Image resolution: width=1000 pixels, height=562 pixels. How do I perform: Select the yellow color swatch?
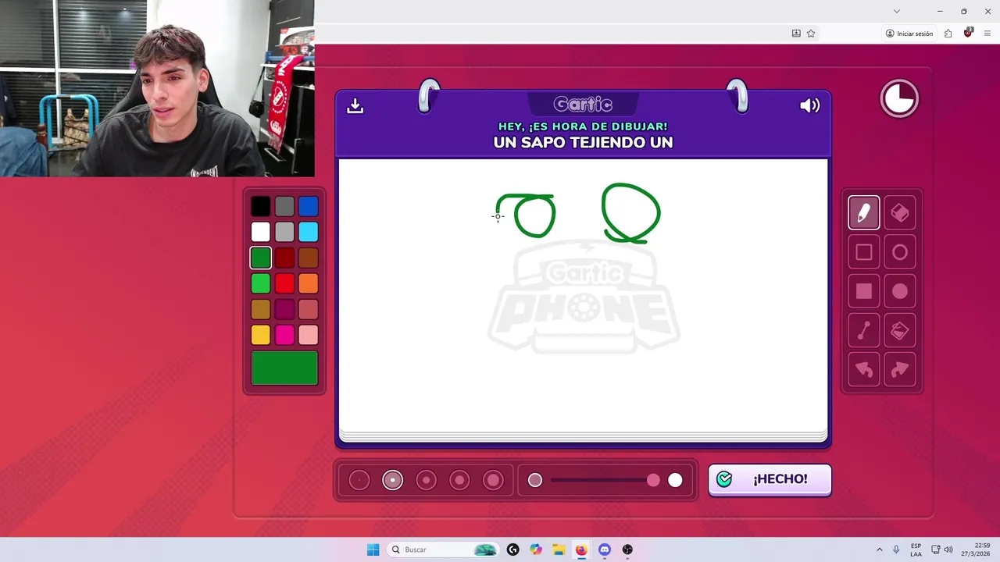(261, 335)
